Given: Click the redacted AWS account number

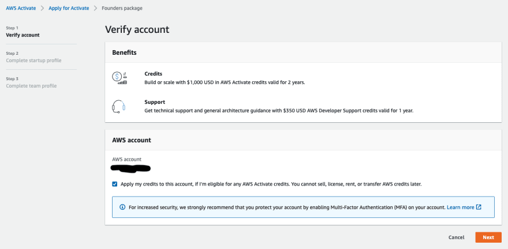Looking at the screenshot, I should pos(130,168).
